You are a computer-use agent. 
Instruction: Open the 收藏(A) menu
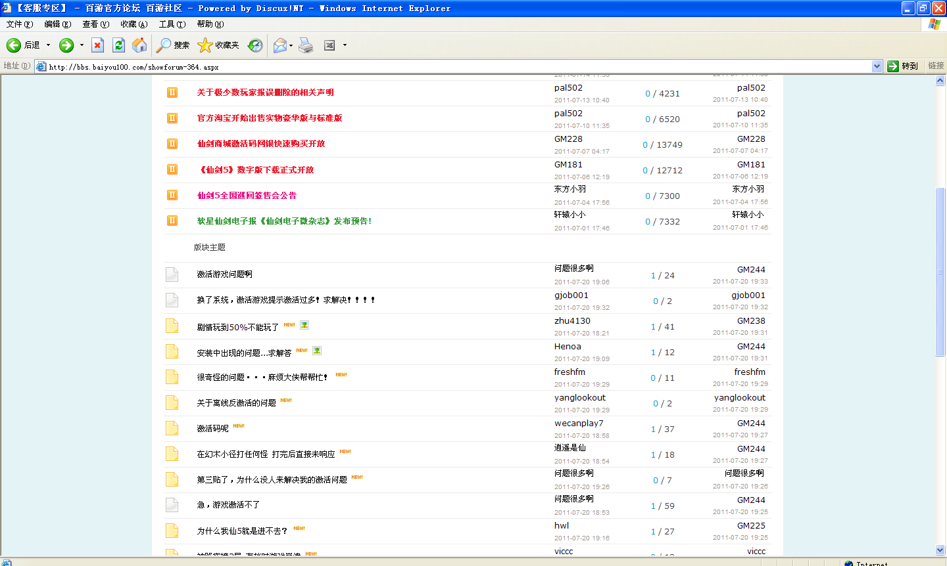click(x=134, y=24)
